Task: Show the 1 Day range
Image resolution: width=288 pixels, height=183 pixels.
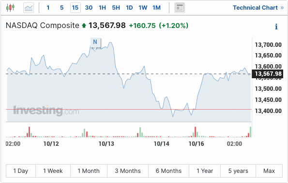Action: (x=21, y=171)
